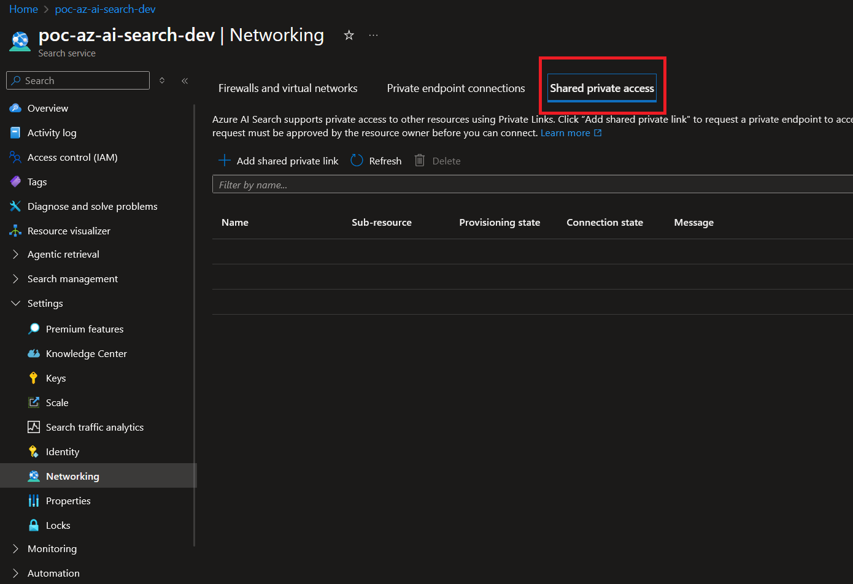Select the Shared private access tab

pos(602,88)
